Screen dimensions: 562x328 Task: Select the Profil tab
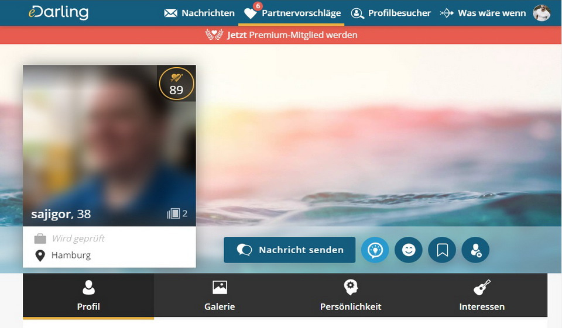pos(88,295)
